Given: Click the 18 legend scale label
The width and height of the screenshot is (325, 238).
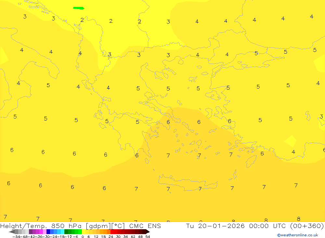Looking at the screenshot, I should [x=103, y=237].
